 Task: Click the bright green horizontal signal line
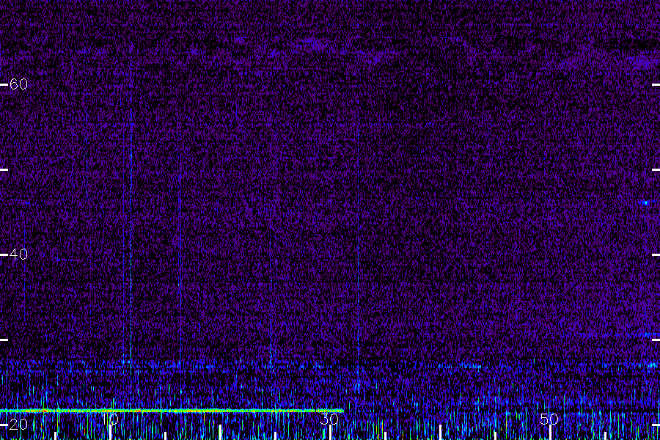pos(172,411)
